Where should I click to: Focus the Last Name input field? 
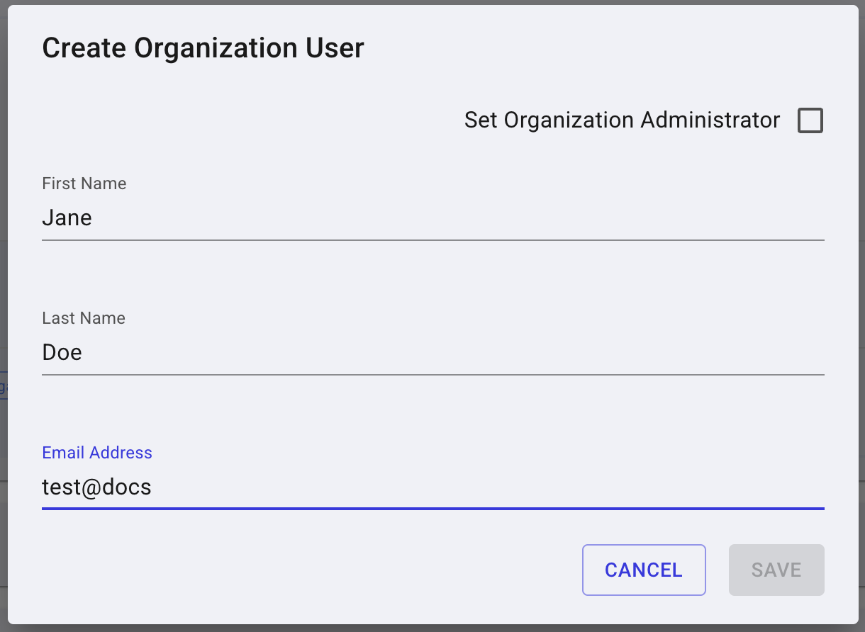tap(432, 352)
